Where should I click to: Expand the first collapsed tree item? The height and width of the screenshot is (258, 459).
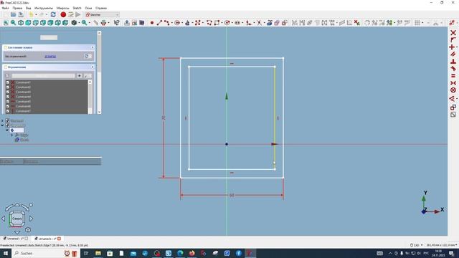2,120
